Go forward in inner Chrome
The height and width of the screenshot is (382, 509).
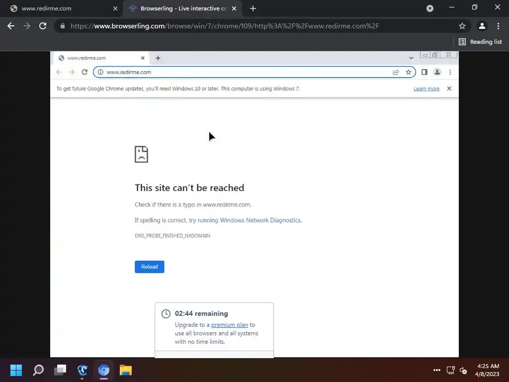coord(72,72)
